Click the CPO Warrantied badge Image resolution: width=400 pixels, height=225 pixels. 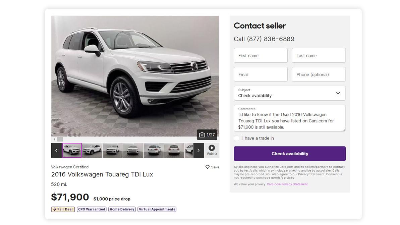92,209
